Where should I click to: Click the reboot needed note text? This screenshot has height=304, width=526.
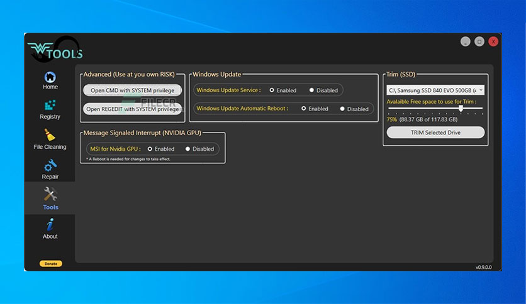point(128,159)
